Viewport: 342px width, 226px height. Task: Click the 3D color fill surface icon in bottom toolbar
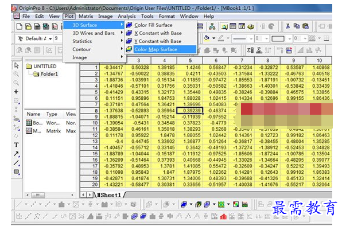184,204
